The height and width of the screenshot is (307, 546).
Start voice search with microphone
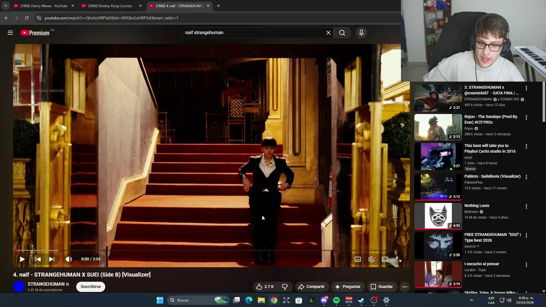(x=361, y=32)
